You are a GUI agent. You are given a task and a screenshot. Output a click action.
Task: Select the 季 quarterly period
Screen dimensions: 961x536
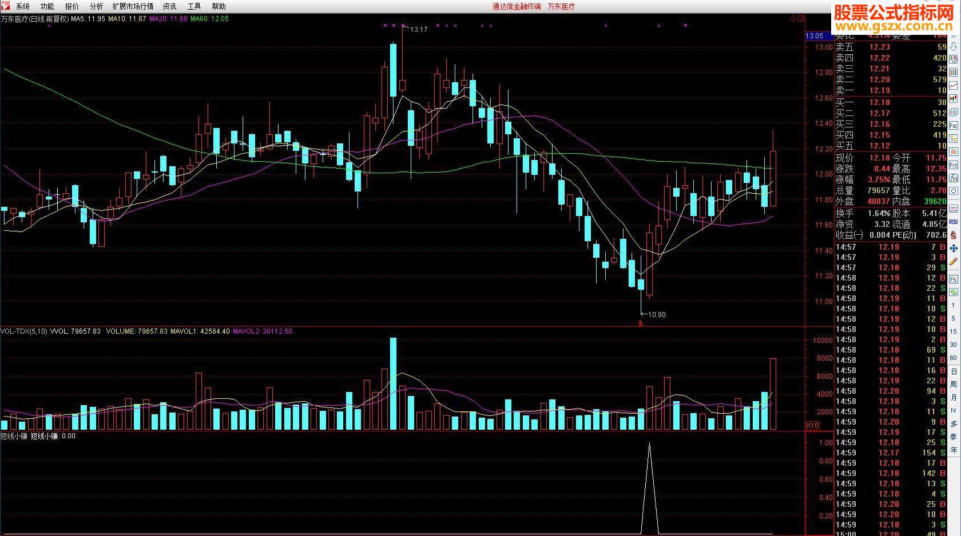[x=954, y=437]
